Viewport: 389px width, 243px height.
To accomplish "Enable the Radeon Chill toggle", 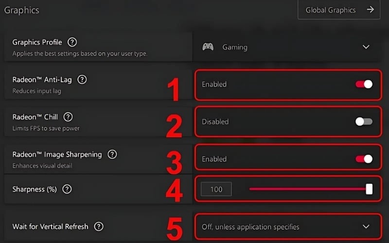I will [364, 121].
